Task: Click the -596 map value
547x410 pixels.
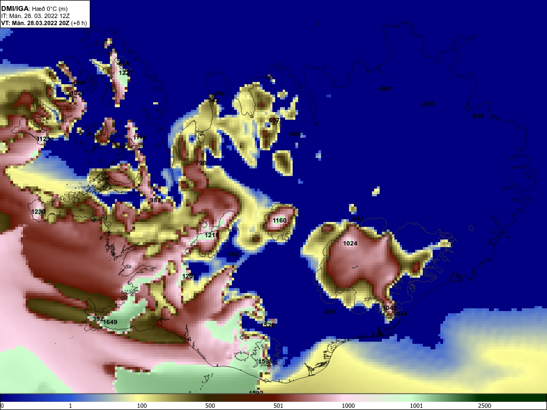Action: click(294, 134)
